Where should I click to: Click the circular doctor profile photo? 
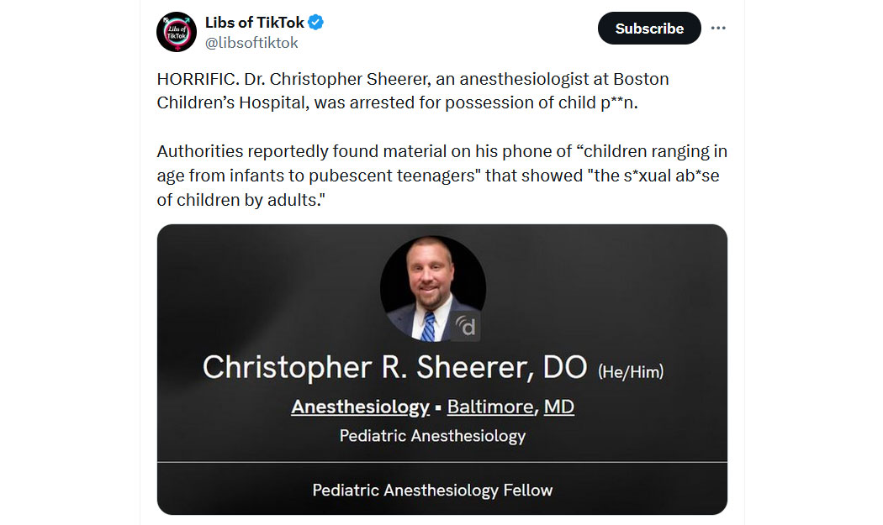tap(432, 288)
